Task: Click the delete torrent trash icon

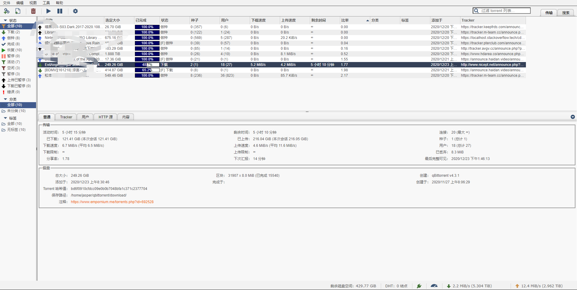Action: click(33, 11)
